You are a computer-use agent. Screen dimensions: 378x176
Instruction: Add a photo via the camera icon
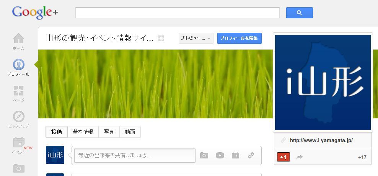click(x=204, y=155)
